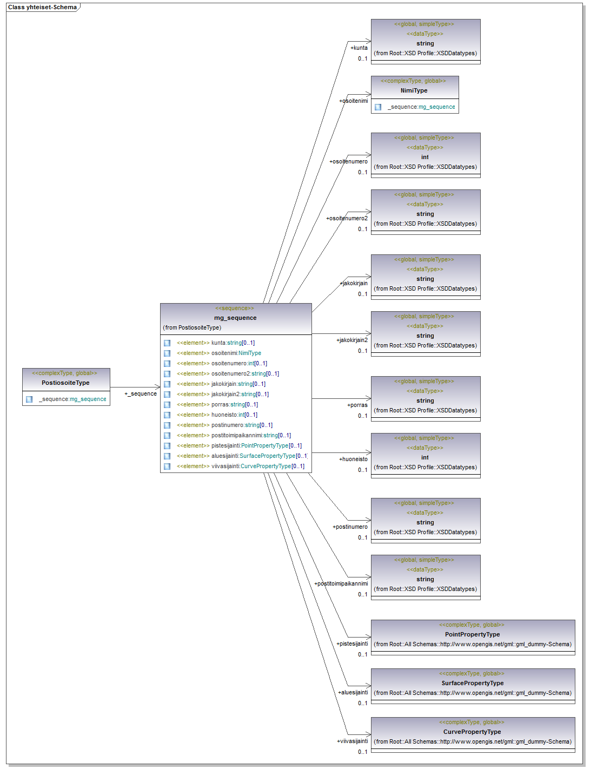Select the PostiosoiteType class header
The image size is (597, 775).
pos(65,383)
